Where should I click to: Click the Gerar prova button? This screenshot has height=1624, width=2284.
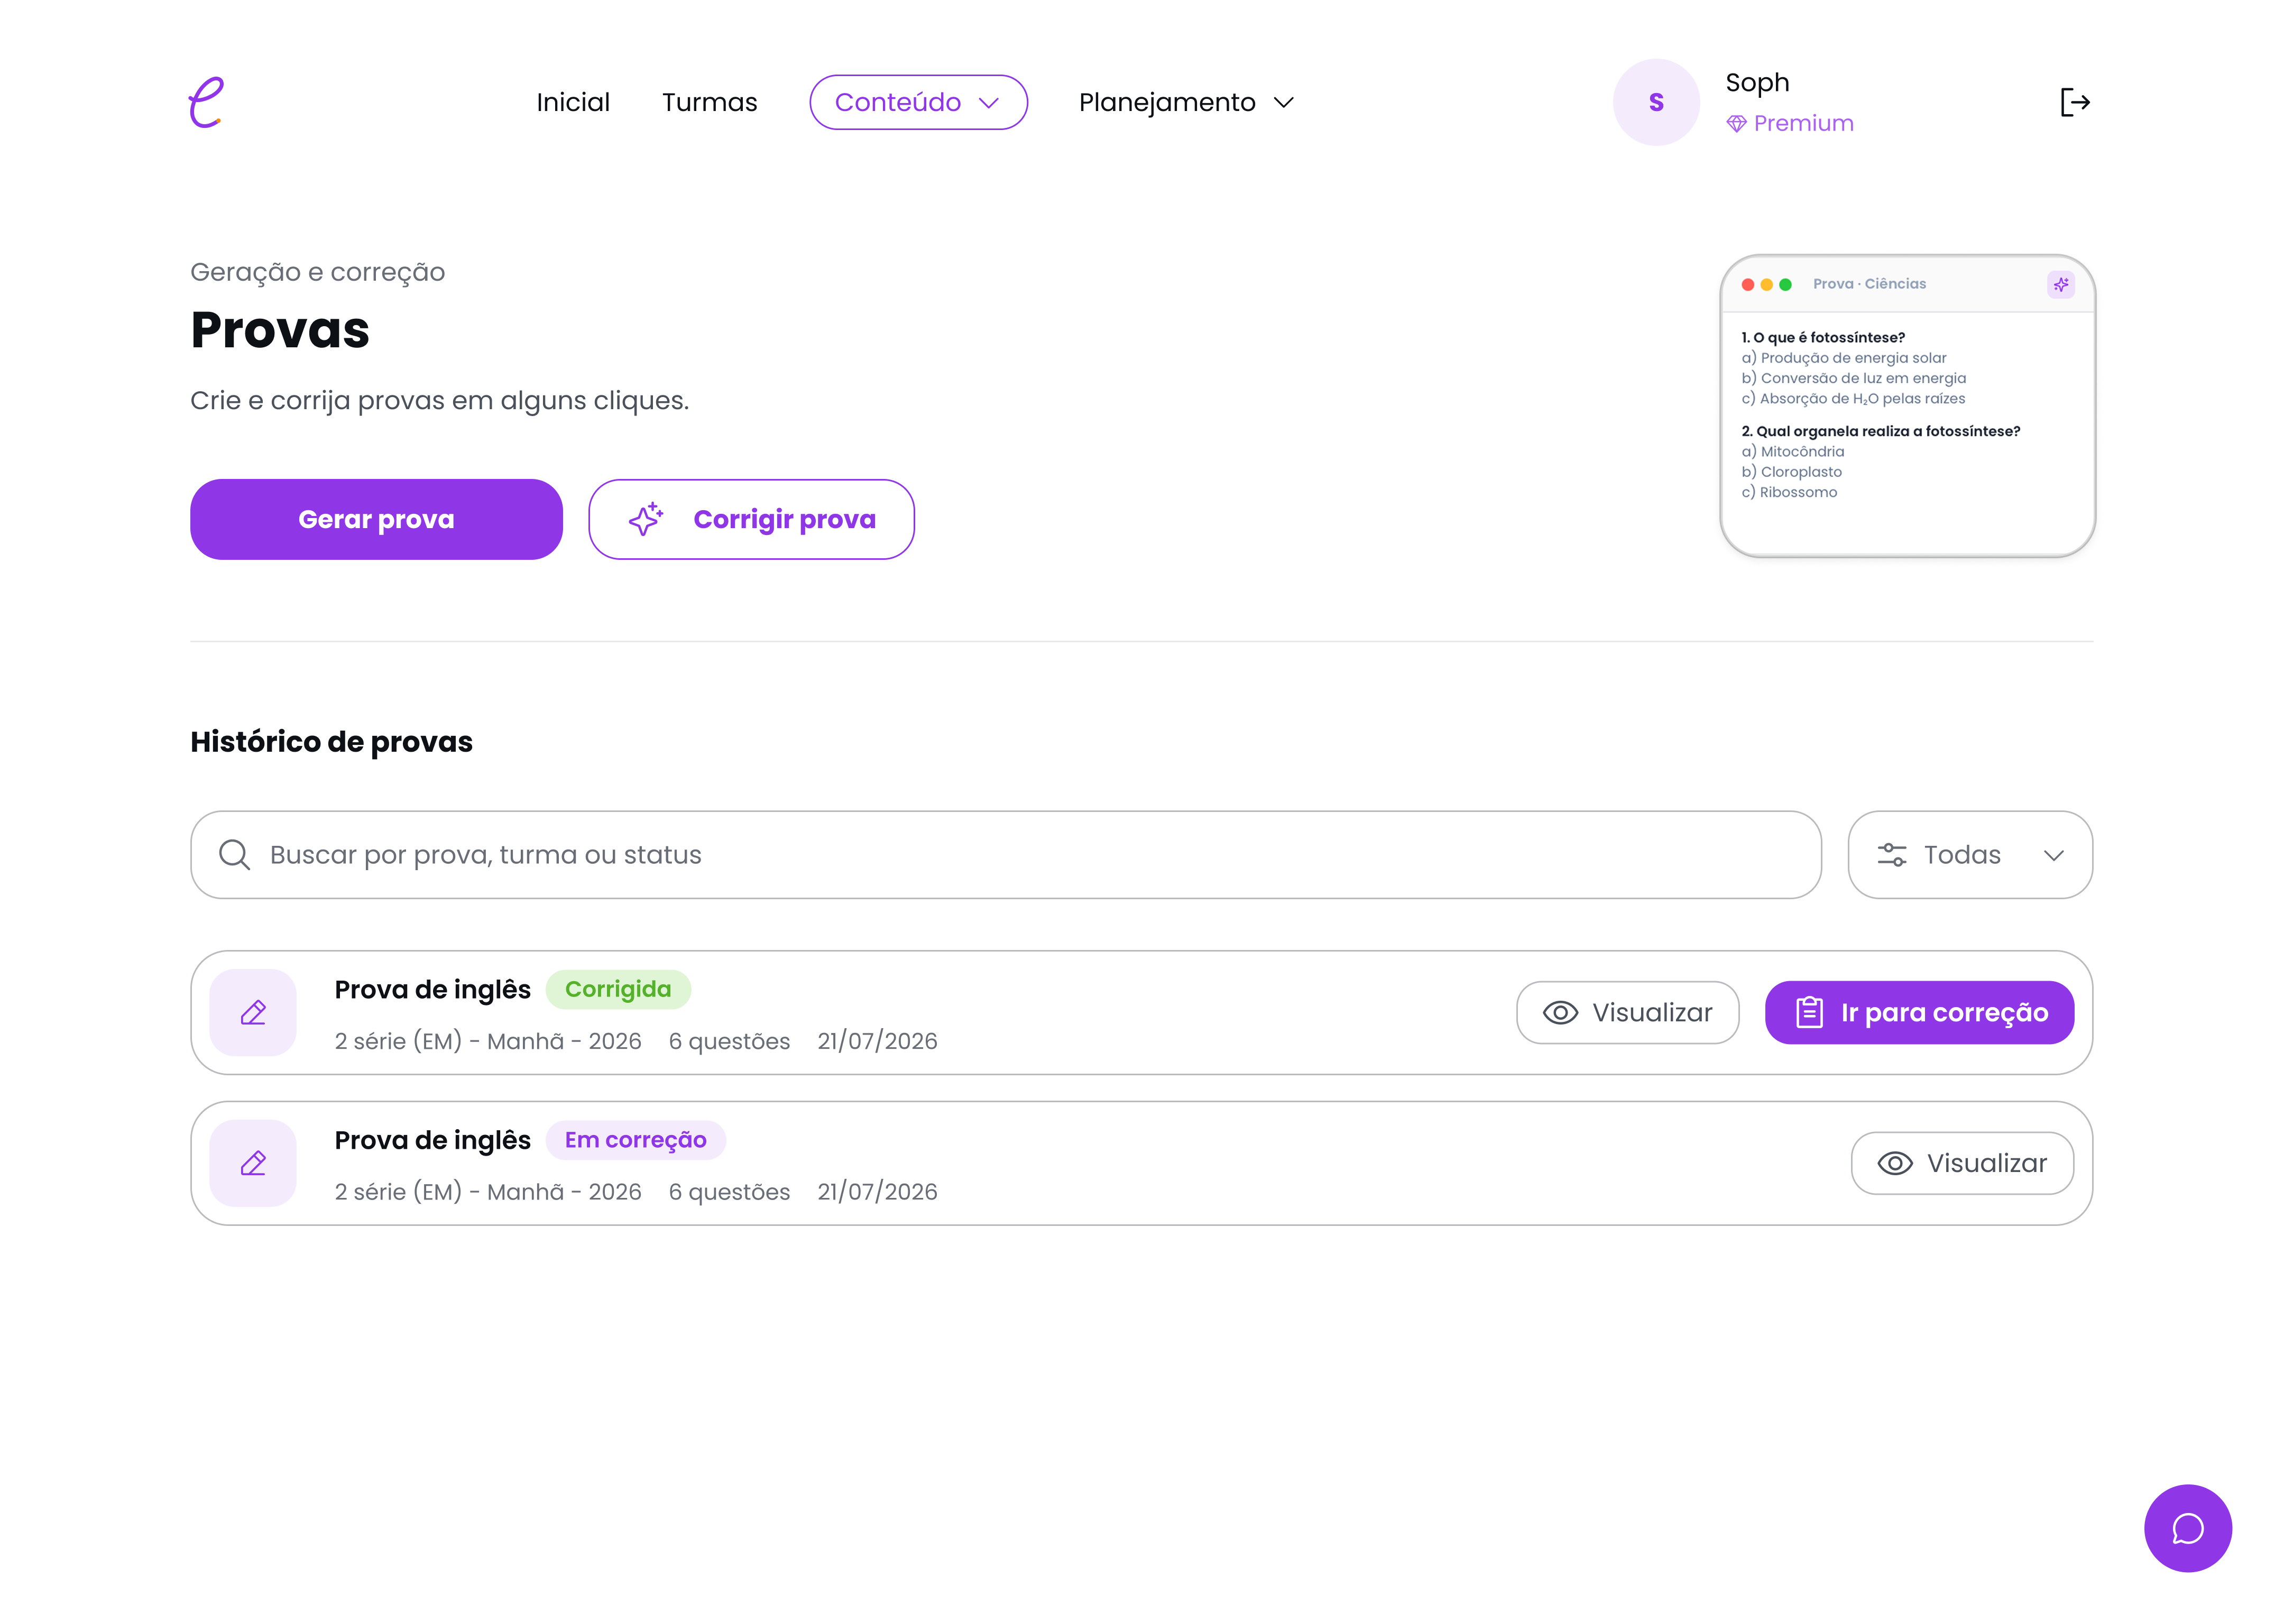376,519
